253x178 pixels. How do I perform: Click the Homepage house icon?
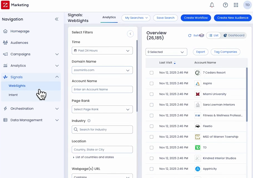(x=5, y=31)
